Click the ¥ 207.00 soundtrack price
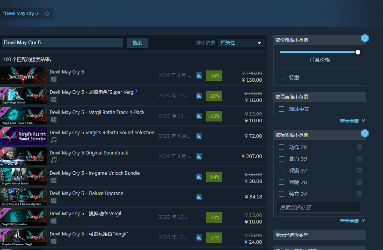This screenshot has height=250, width=383. (x=252, y=156)
